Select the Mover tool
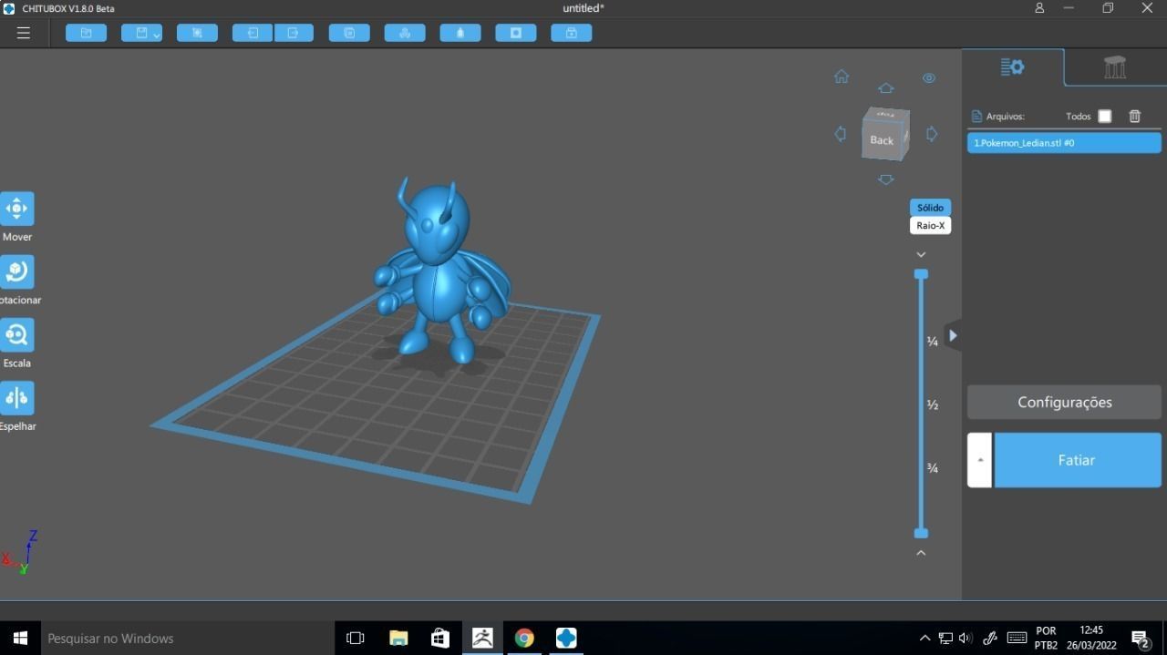 16,209
